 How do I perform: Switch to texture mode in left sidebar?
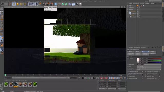pyautogui.click(x=2, y=16)
